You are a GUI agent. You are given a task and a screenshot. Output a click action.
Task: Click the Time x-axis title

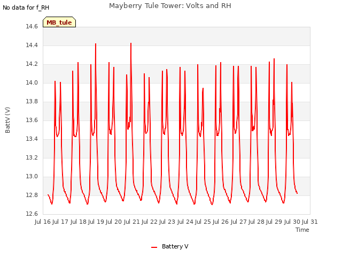pos(302,230)
